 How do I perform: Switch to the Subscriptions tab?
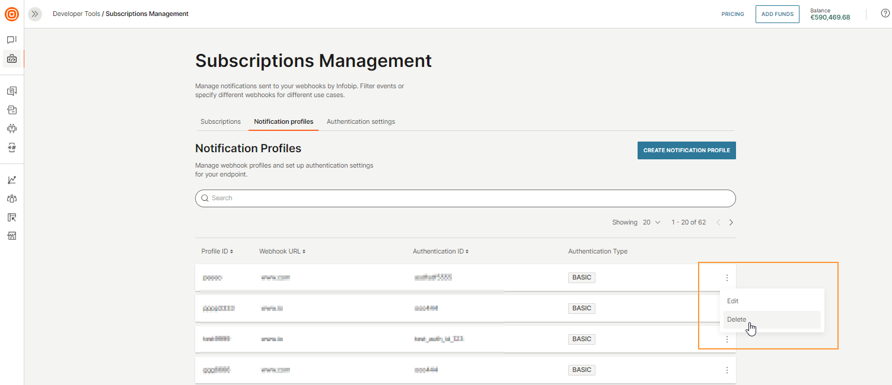[220, 121]
